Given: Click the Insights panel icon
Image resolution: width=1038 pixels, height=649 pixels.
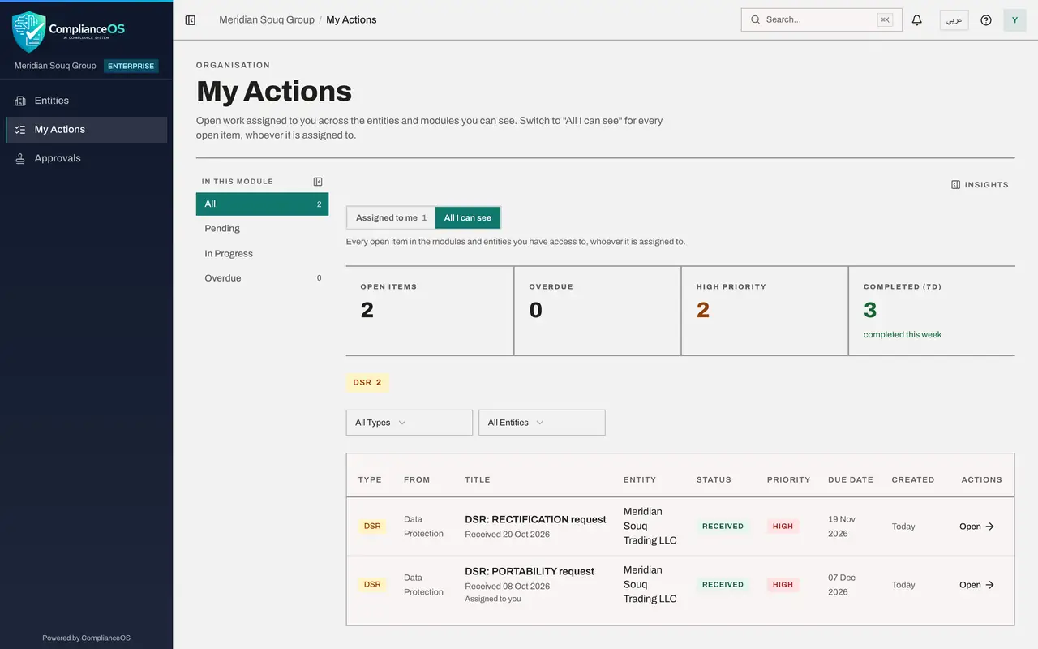Looking at the screenshot, I should (x=956, y=185).
